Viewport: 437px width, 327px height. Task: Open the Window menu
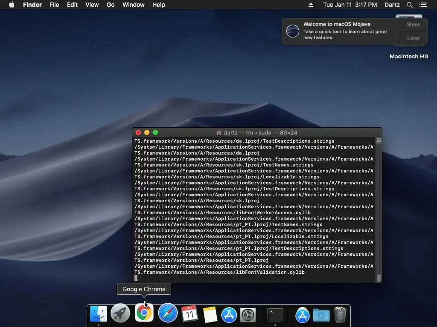[134, 5]
